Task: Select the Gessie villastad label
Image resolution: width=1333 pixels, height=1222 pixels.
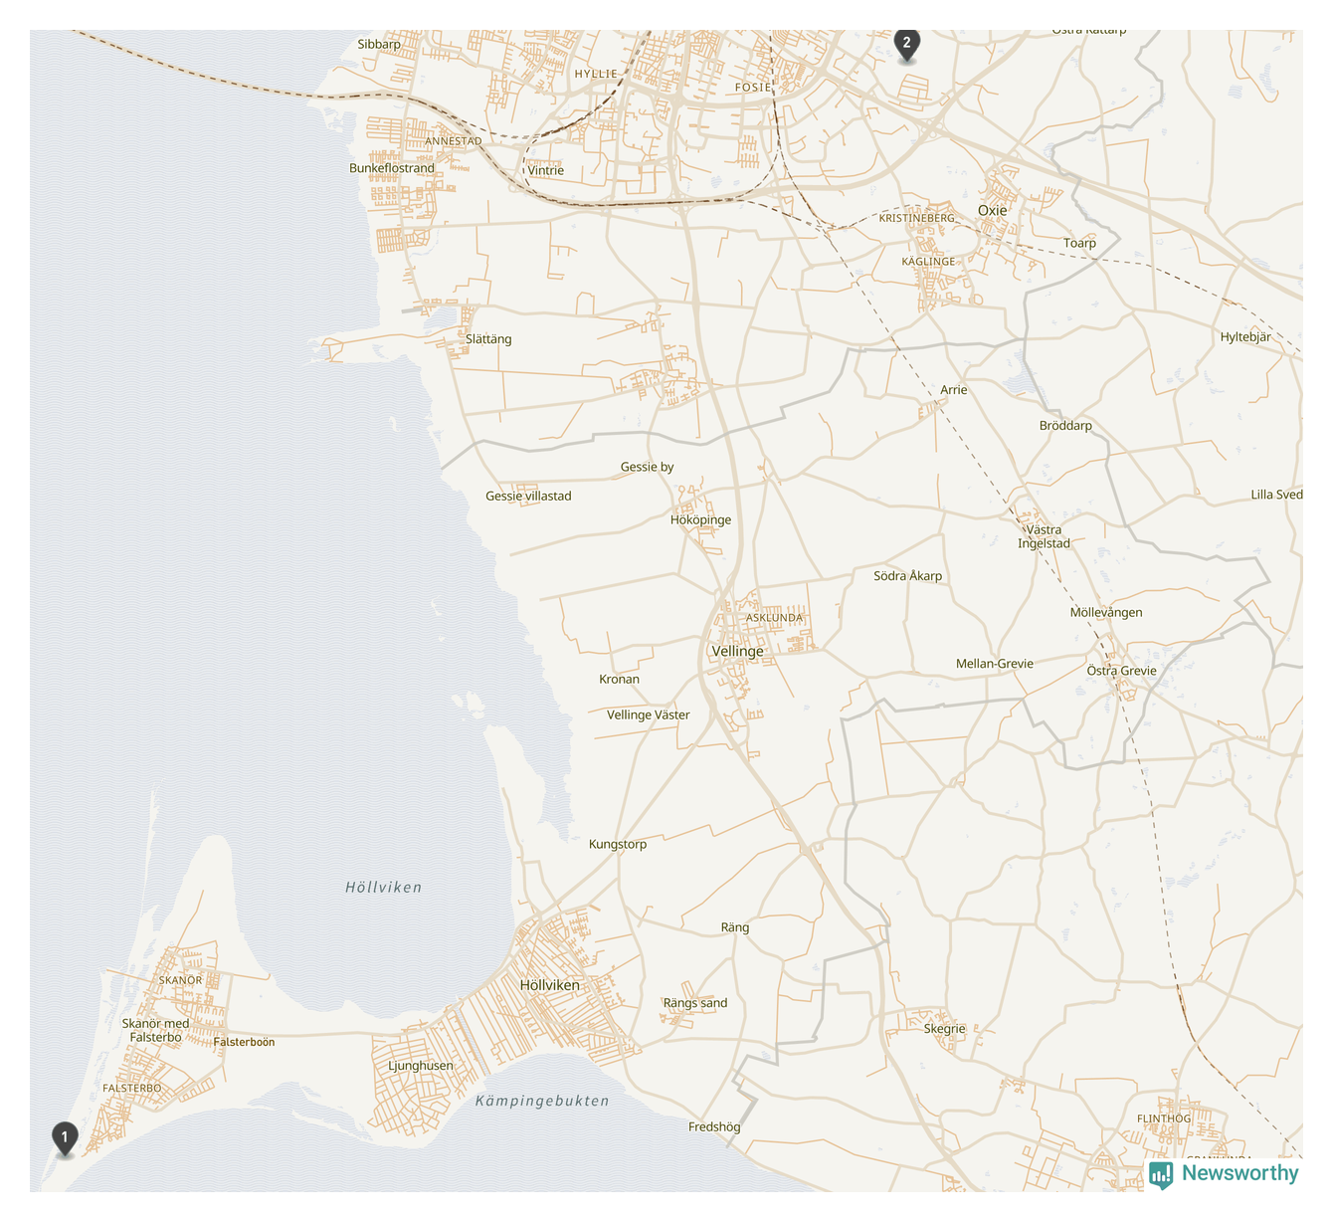Action: (528, 496)
